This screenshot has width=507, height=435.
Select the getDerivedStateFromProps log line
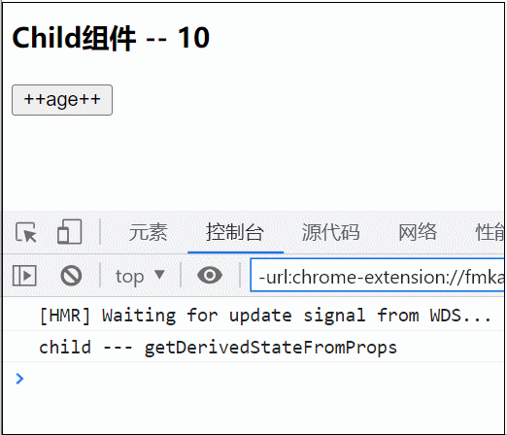[x=218, y=348]
